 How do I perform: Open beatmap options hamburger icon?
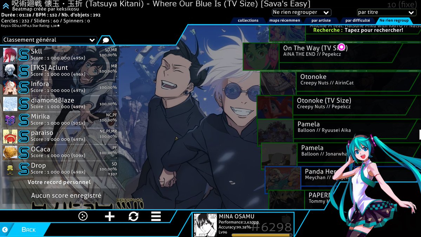pos(156,216)
